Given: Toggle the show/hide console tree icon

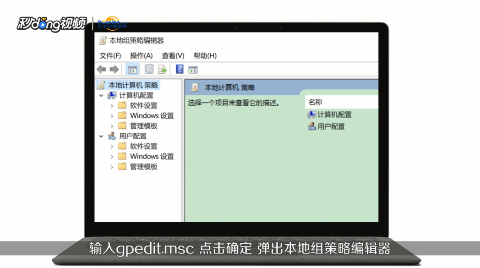Looking at the screenshot, I should point(132,70).
